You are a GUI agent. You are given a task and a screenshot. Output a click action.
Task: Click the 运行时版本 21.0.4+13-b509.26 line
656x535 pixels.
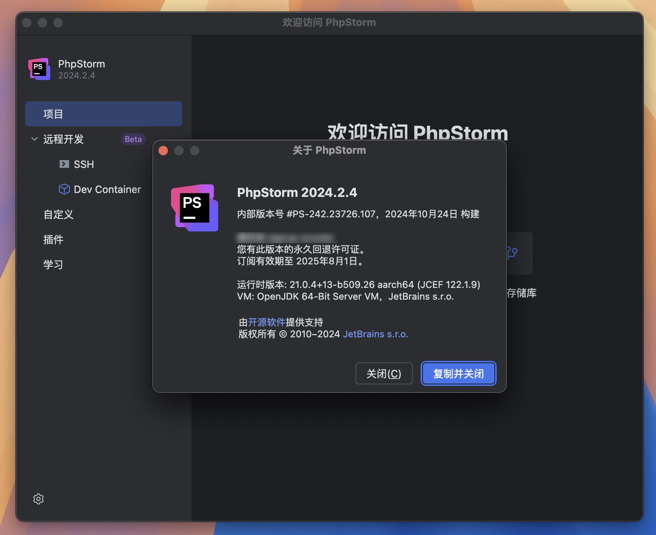click(x=359, y=284)
